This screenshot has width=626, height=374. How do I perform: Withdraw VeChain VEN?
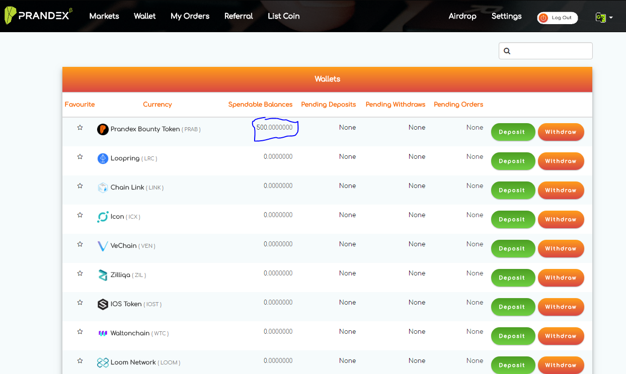[561, 249]
